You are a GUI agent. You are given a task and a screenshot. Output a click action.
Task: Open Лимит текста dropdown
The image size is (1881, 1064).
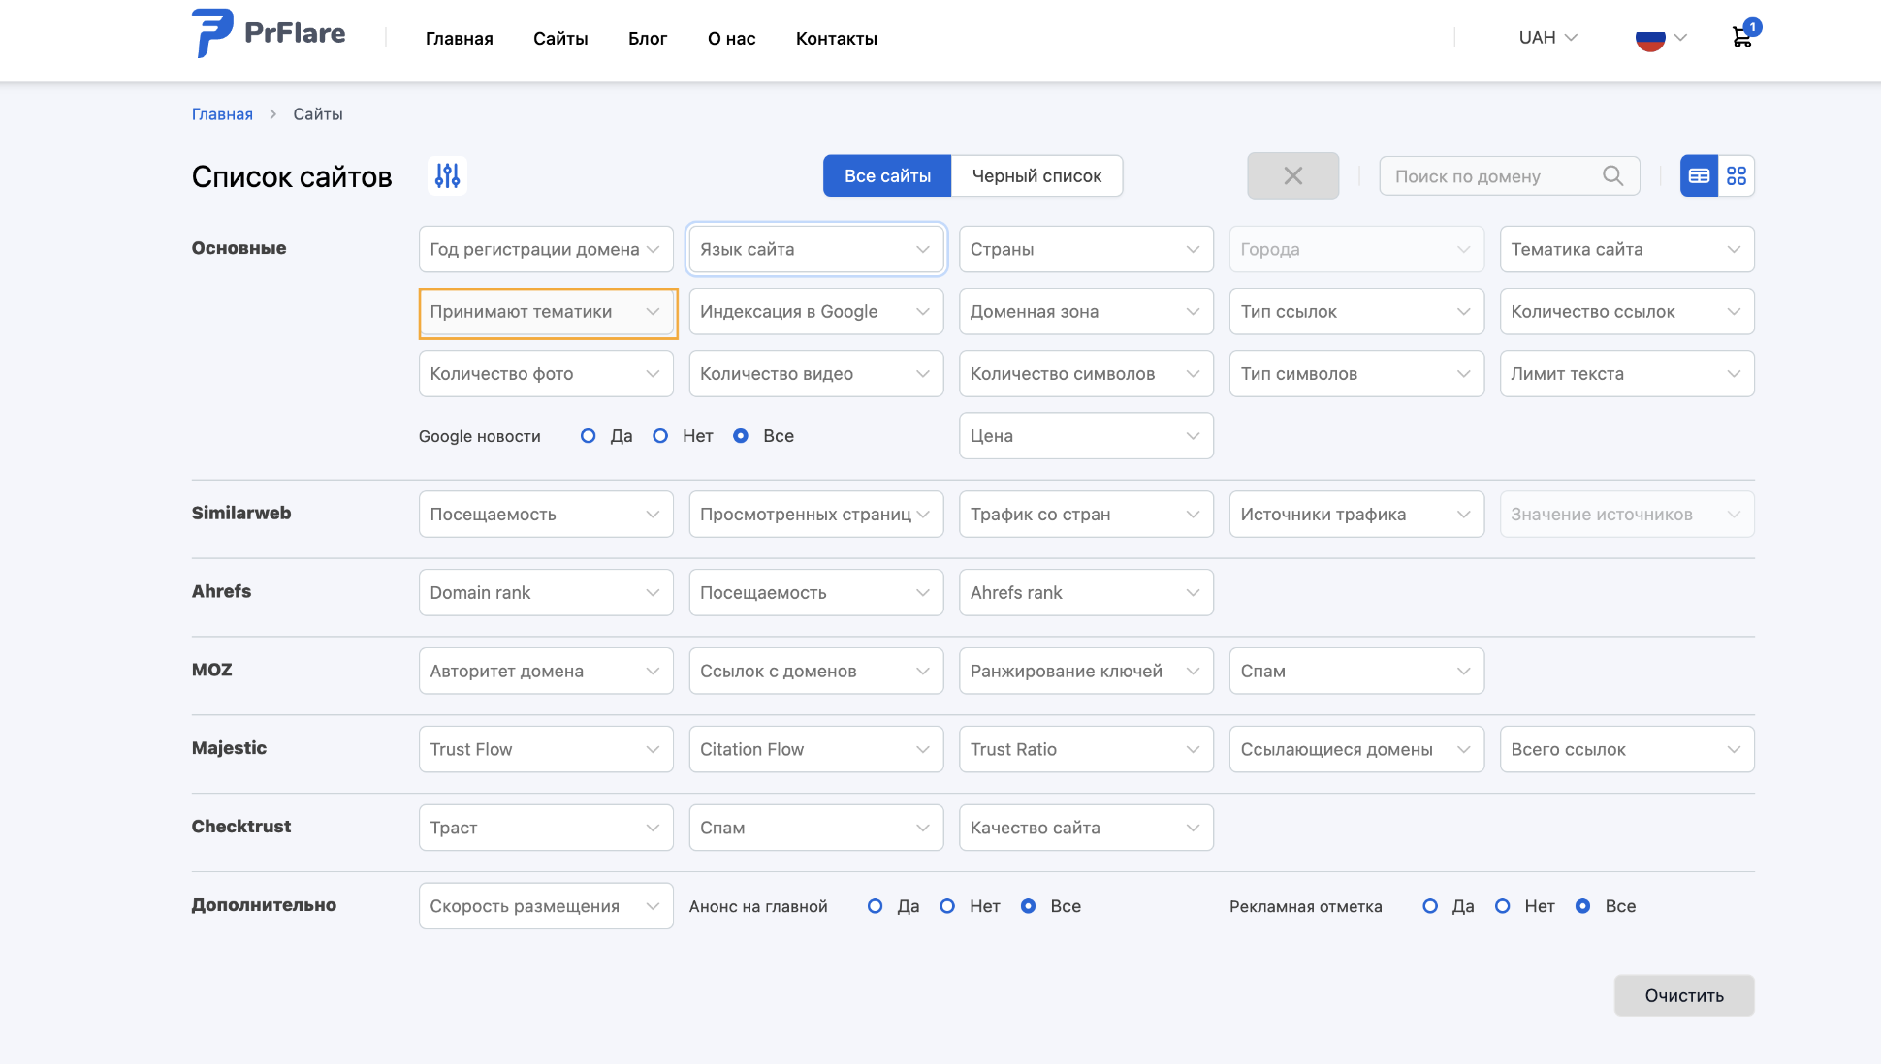[x=1627, y=373]
